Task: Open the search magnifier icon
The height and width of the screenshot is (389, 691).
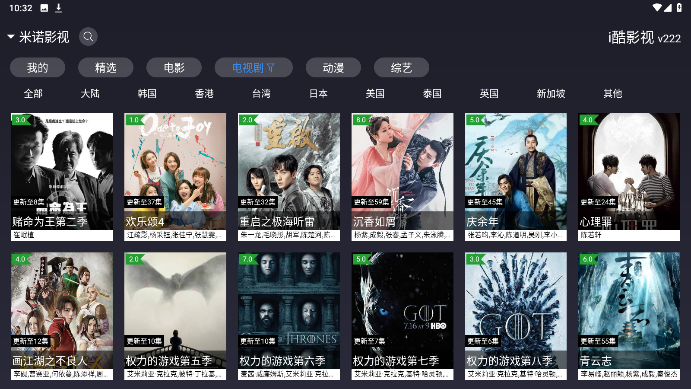Action: click(x=88, y=37)
